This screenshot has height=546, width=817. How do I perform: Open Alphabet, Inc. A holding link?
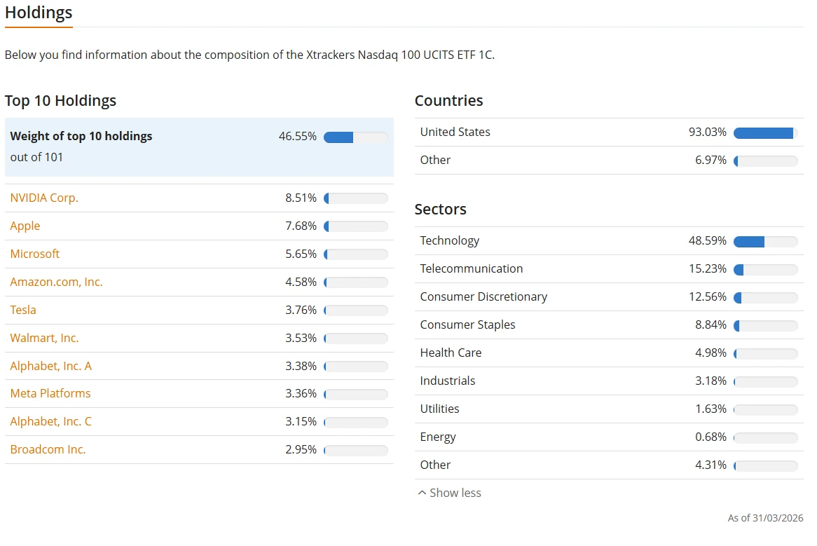coord(51,367)
